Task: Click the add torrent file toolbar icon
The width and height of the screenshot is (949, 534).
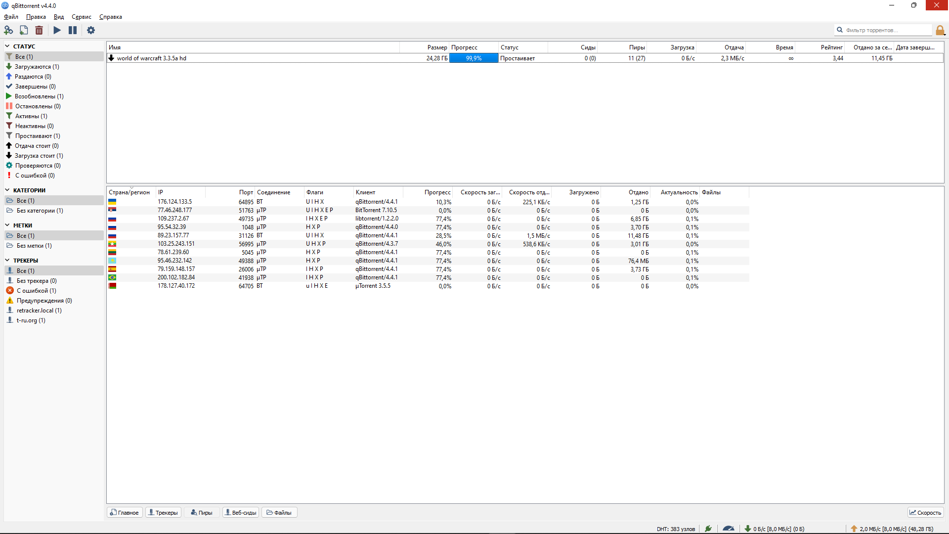Action: 24,30
